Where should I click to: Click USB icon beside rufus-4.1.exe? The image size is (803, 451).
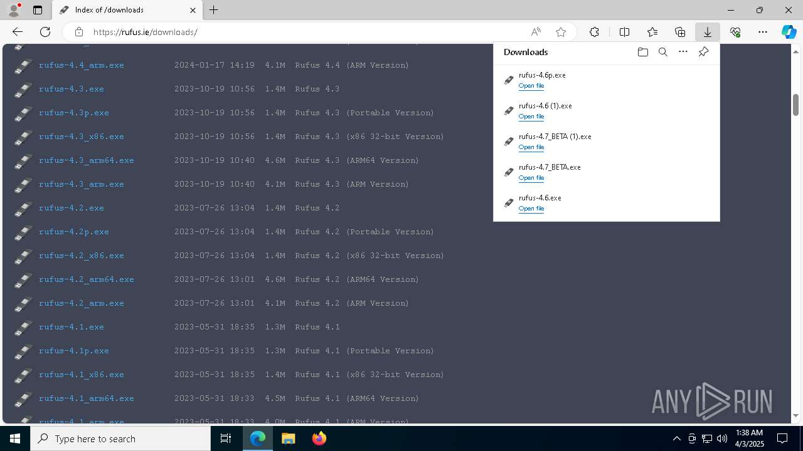coord(23,328)
